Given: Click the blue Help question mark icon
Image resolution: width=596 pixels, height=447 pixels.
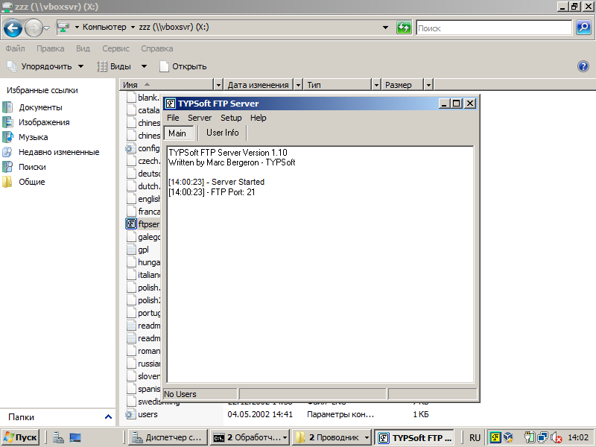Looking at the screenshot, I should (583, 66).
